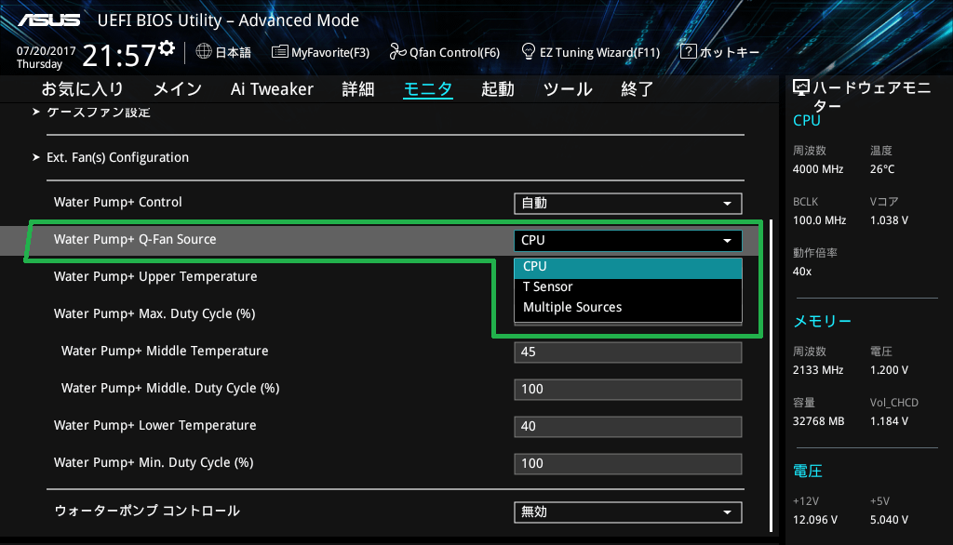Click BCLK value 100.0 MHz
The width and height of the screenshot is (953, 545).
pos(819,220)
